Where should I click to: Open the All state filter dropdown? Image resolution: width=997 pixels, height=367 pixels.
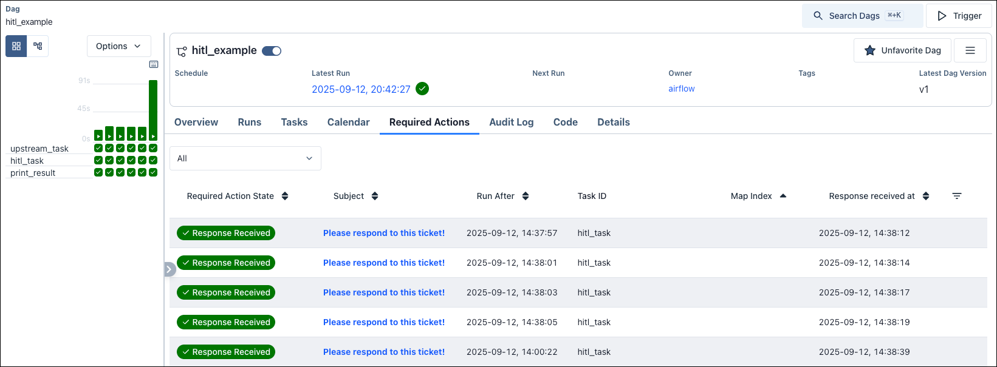pos(245,158)
